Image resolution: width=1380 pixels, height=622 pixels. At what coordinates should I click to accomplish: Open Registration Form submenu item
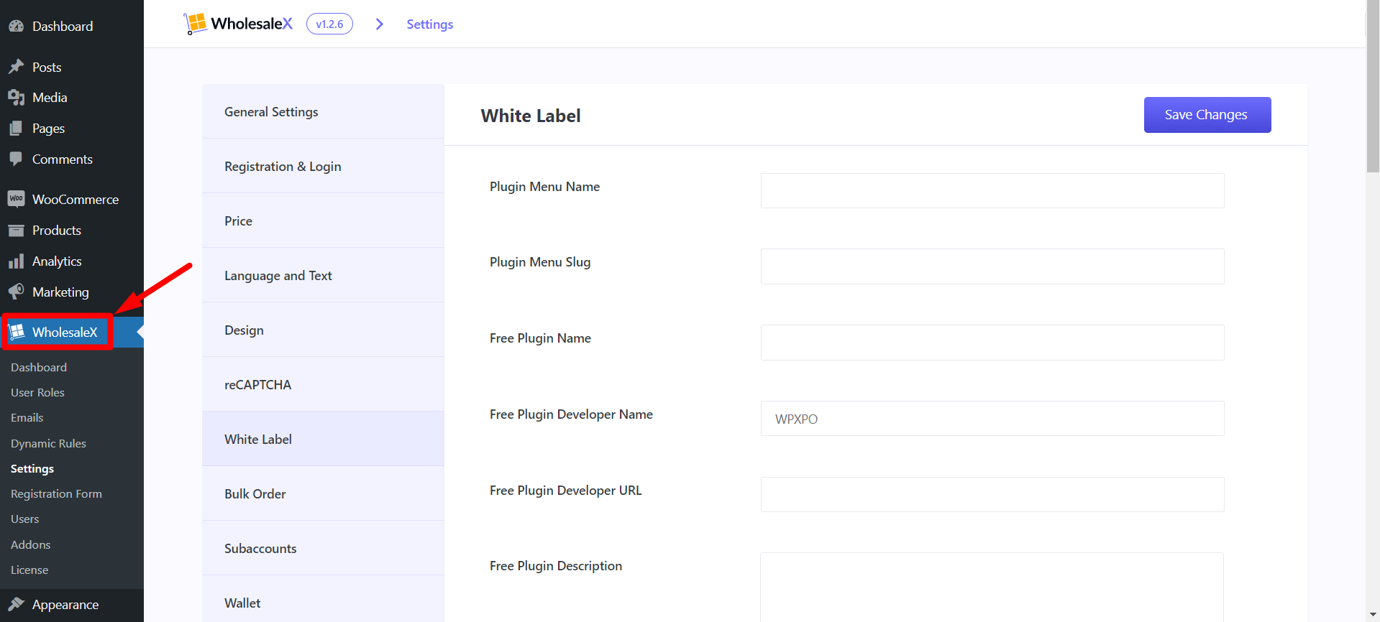56,493
